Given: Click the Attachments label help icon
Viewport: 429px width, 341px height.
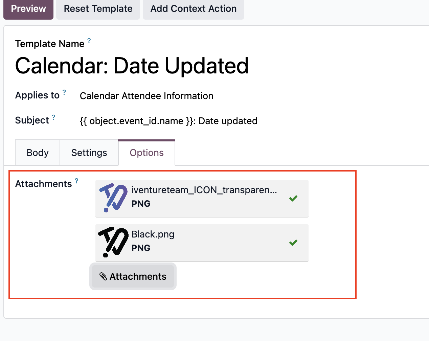Looking at the screenshot, I should pos(76,181).
